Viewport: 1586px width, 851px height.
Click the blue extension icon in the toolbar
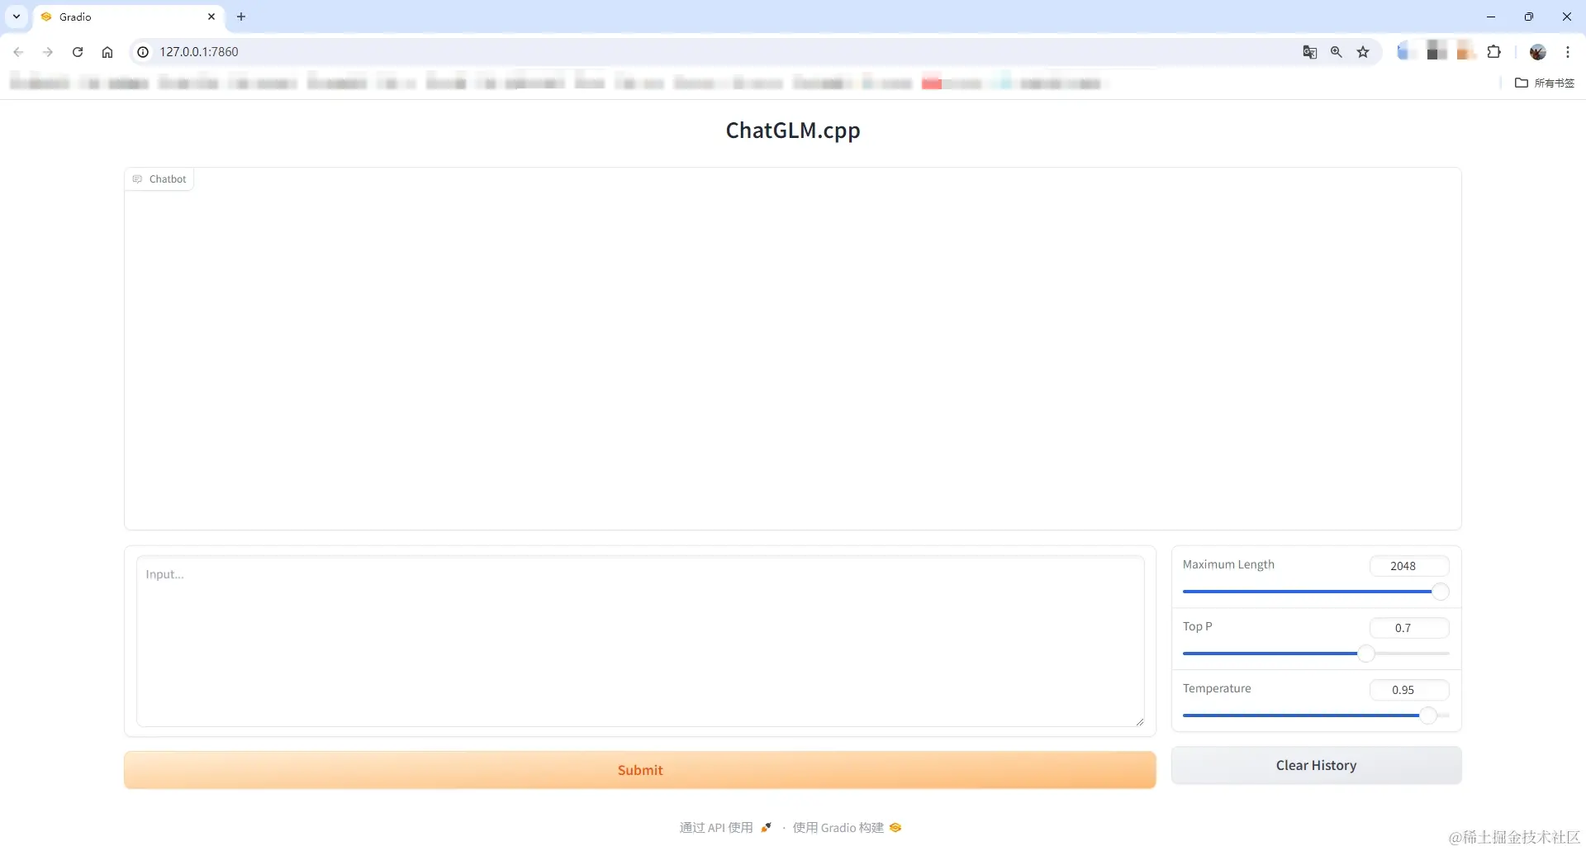1405,51
